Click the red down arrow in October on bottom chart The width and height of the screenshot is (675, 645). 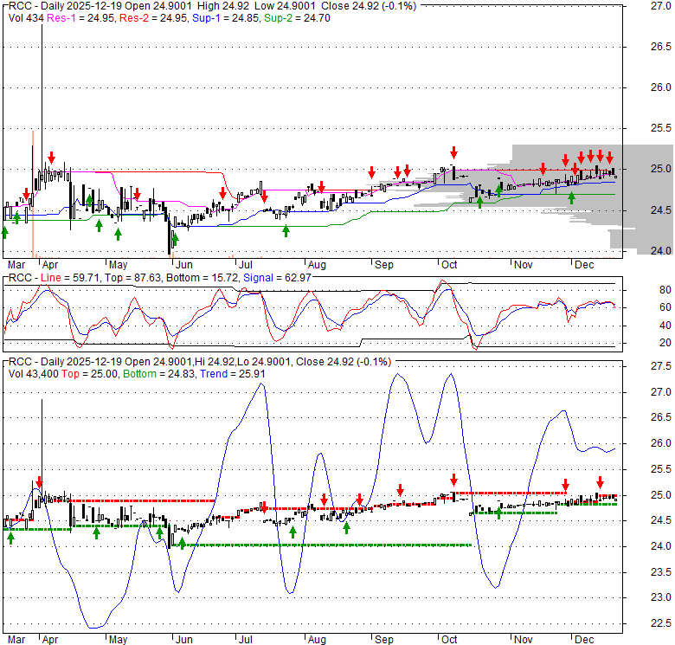[x=453, y=480]
